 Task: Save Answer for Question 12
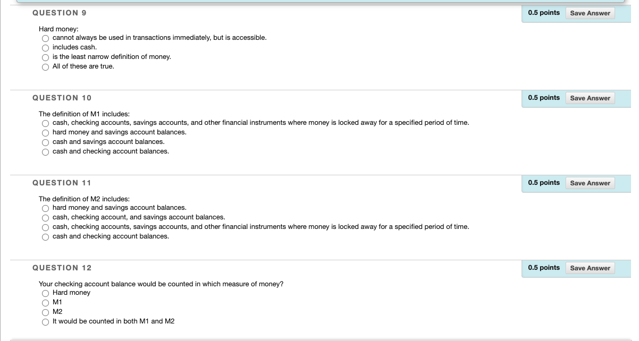coord(590,268)
